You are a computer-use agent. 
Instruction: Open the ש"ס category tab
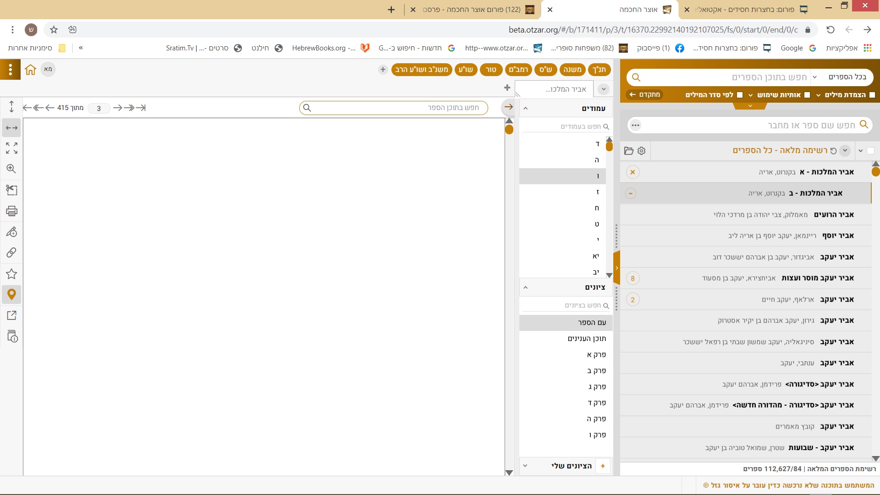pos(545,70)
